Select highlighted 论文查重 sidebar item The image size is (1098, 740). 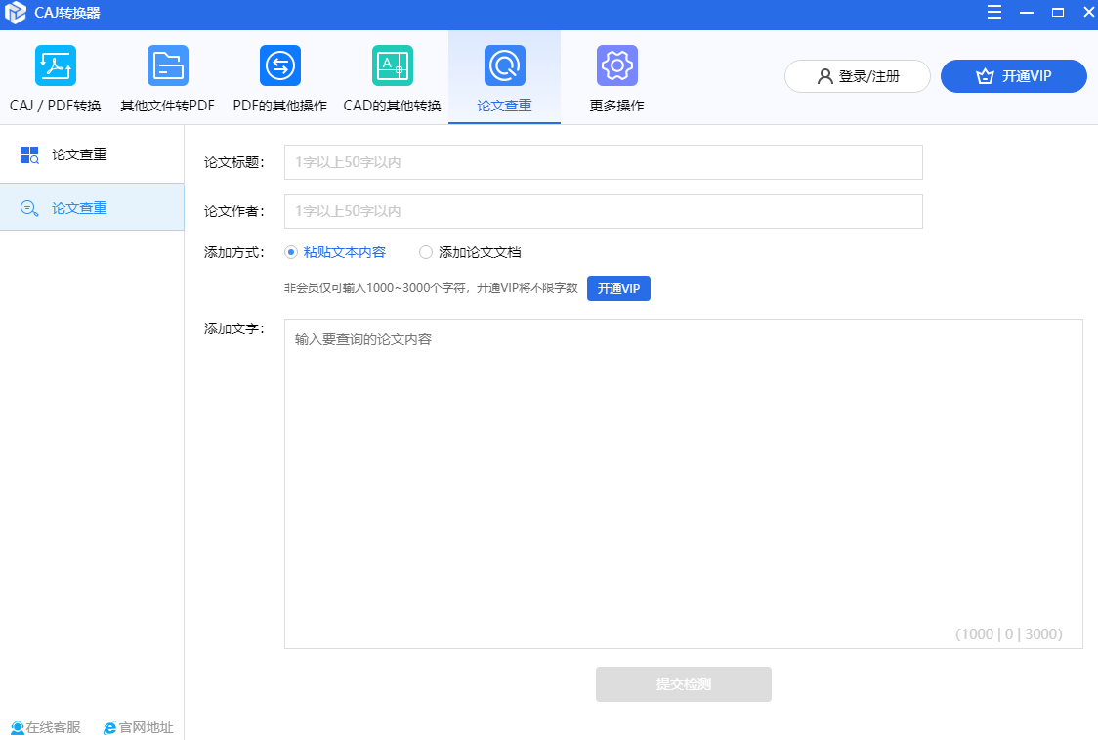point(92,207)
